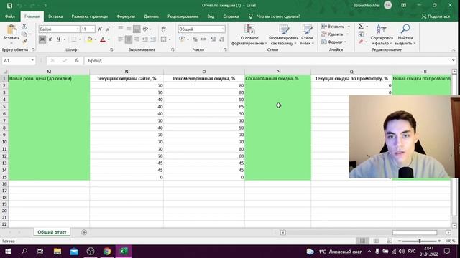This screenshot has height=258, width=460.
Task: Open Условное форматирование menu
Action: pyautogui.click(x=249, y=35)
